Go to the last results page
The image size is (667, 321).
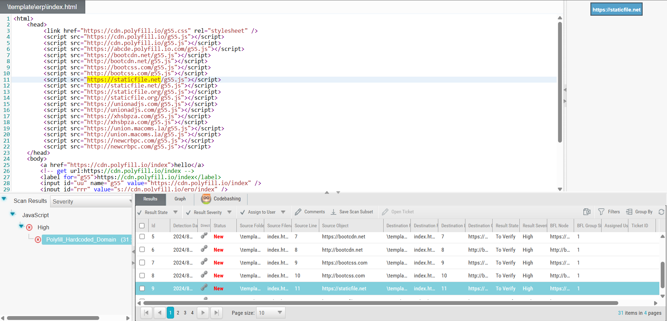(x=217, y=313)
